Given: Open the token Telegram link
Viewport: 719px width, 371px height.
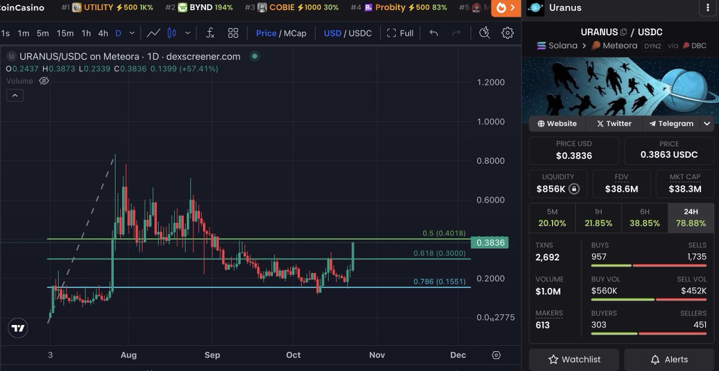Looking at the screenshot, I should pyautogui.click(x=671, y=124).
